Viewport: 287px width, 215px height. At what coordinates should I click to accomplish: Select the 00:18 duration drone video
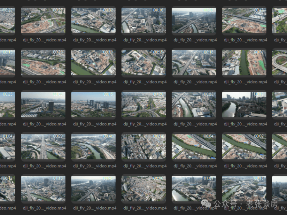194,62
